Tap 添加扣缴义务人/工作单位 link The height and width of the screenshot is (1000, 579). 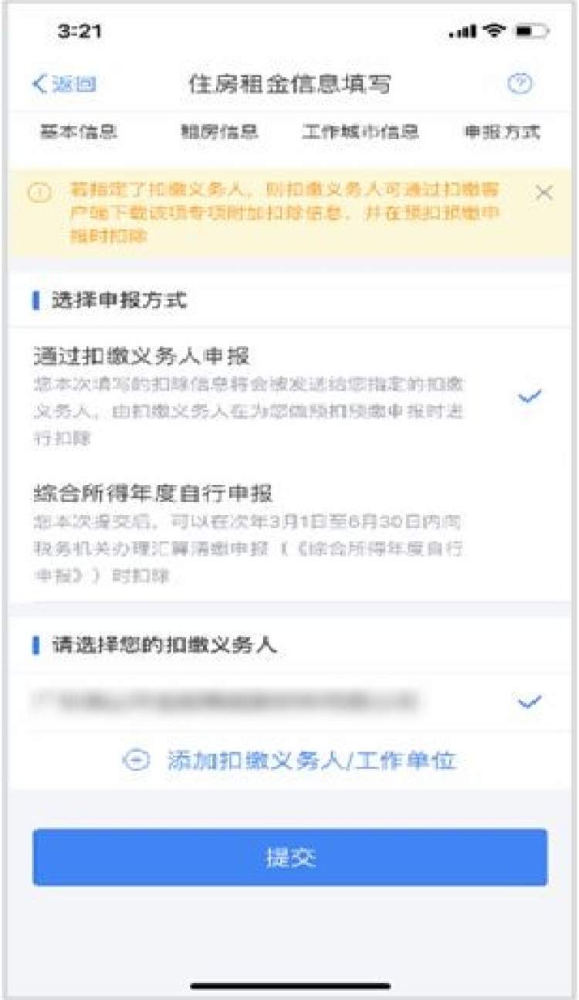(x=312, y=761)
